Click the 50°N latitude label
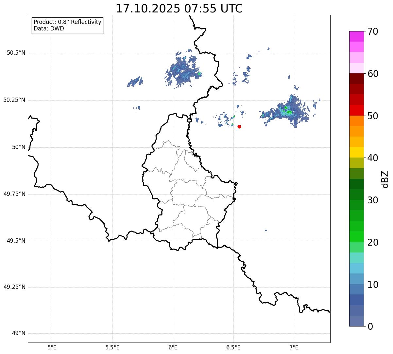The width and height of the screenshot is (393, 354). click(19, 147)
